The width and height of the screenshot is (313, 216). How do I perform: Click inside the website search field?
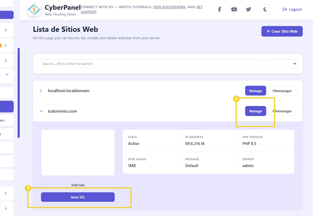click(x=150, y=63)
